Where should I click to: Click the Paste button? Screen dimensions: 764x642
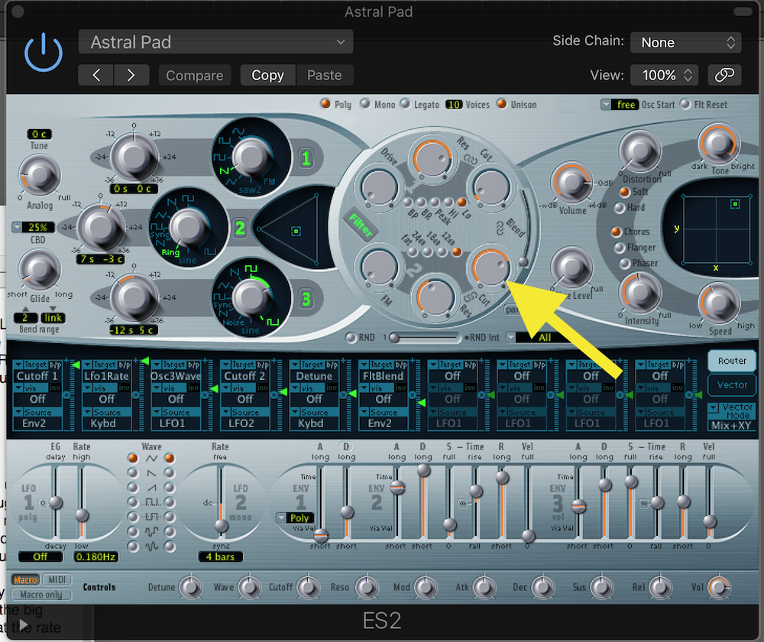pos(325,75)
